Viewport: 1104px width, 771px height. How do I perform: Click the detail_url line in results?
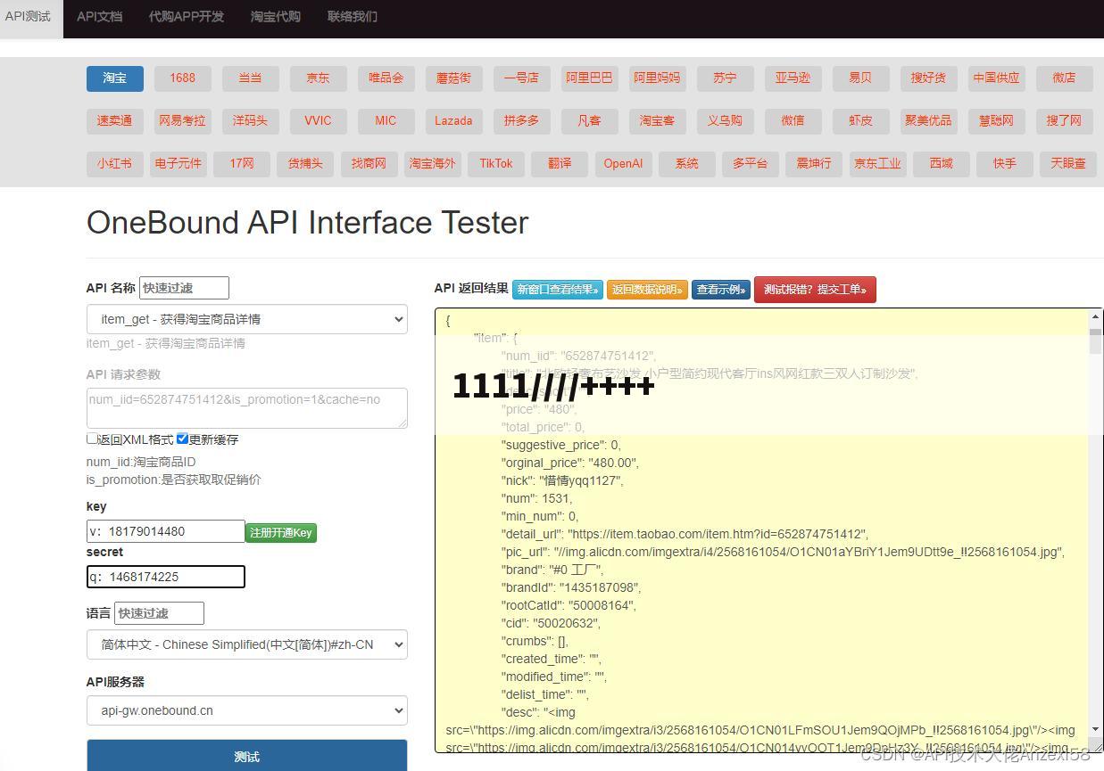[685, 534]
